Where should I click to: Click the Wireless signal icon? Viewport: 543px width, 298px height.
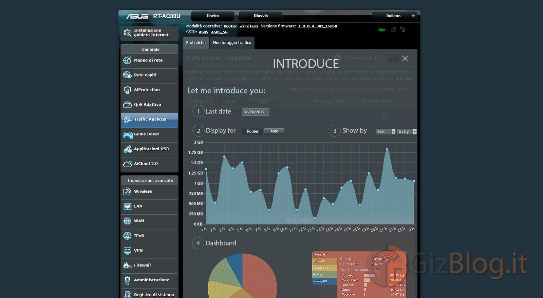click(127, 191)
